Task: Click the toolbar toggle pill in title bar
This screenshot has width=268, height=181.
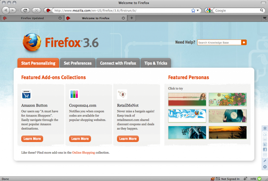Action: point(263,3)
